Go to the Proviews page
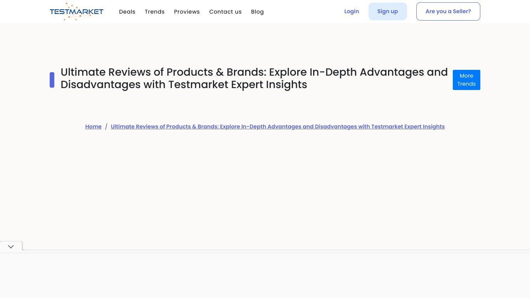 click(187, 12)
